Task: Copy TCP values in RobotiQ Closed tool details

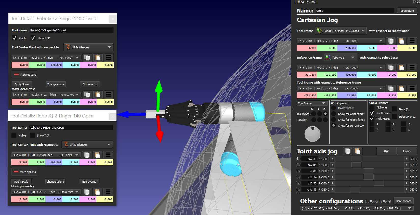Action: 87,58
